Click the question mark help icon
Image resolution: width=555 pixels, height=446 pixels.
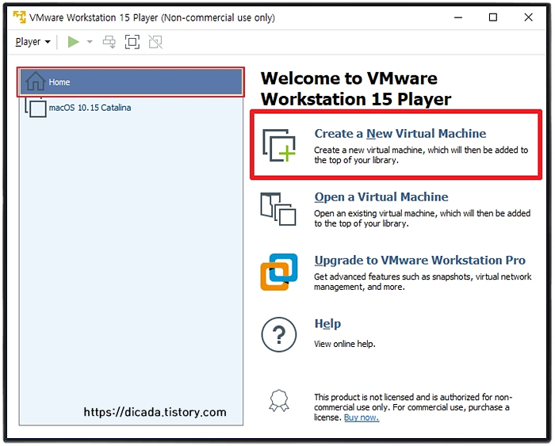pos(279,334)
